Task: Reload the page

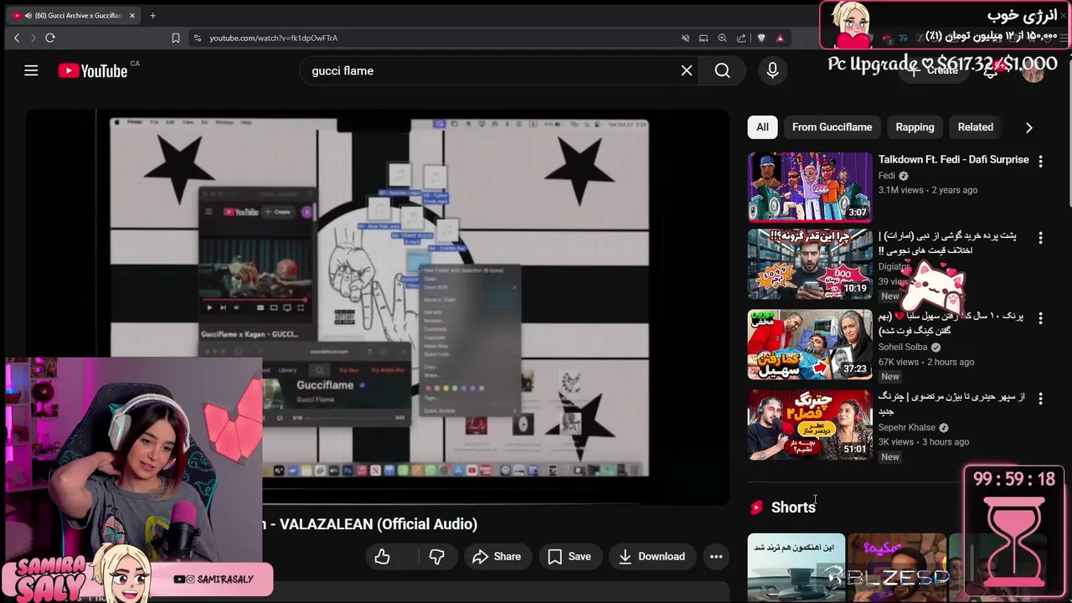Action: [x=50, y=38]
